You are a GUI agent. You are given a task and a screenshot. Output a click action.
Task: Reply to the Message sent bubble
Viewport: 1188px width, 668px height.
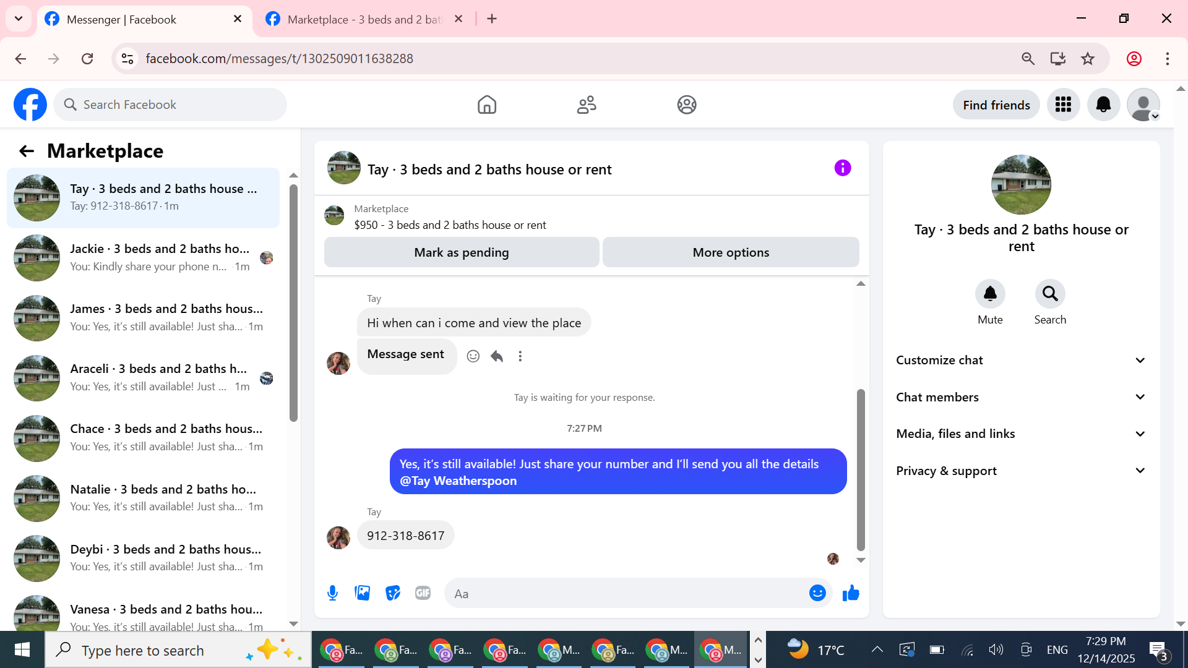(497, 356)
